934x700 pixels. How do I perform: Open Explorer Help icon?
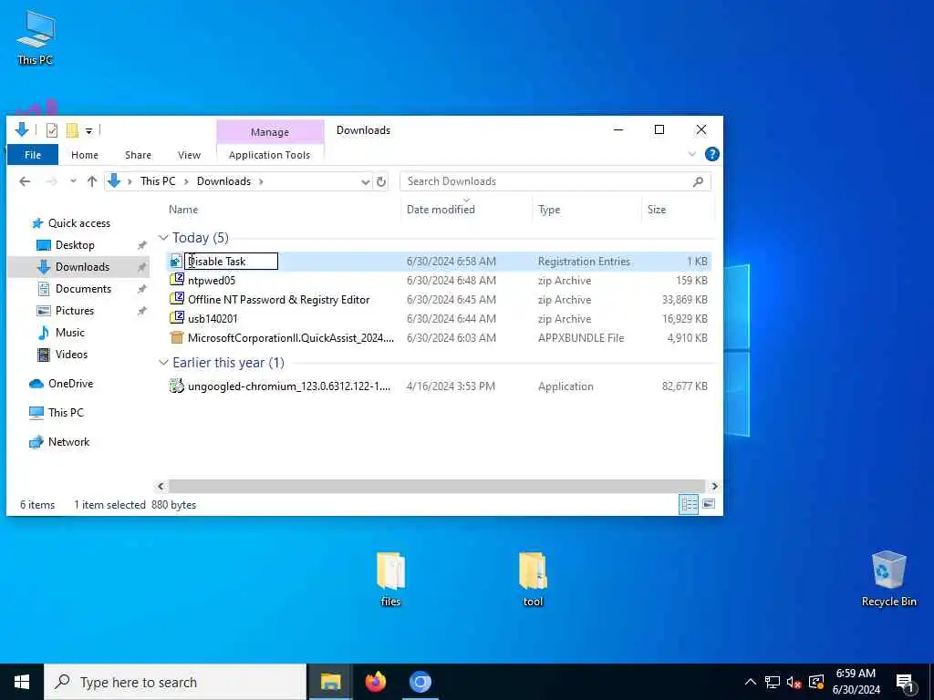click(x=711, y=154)
